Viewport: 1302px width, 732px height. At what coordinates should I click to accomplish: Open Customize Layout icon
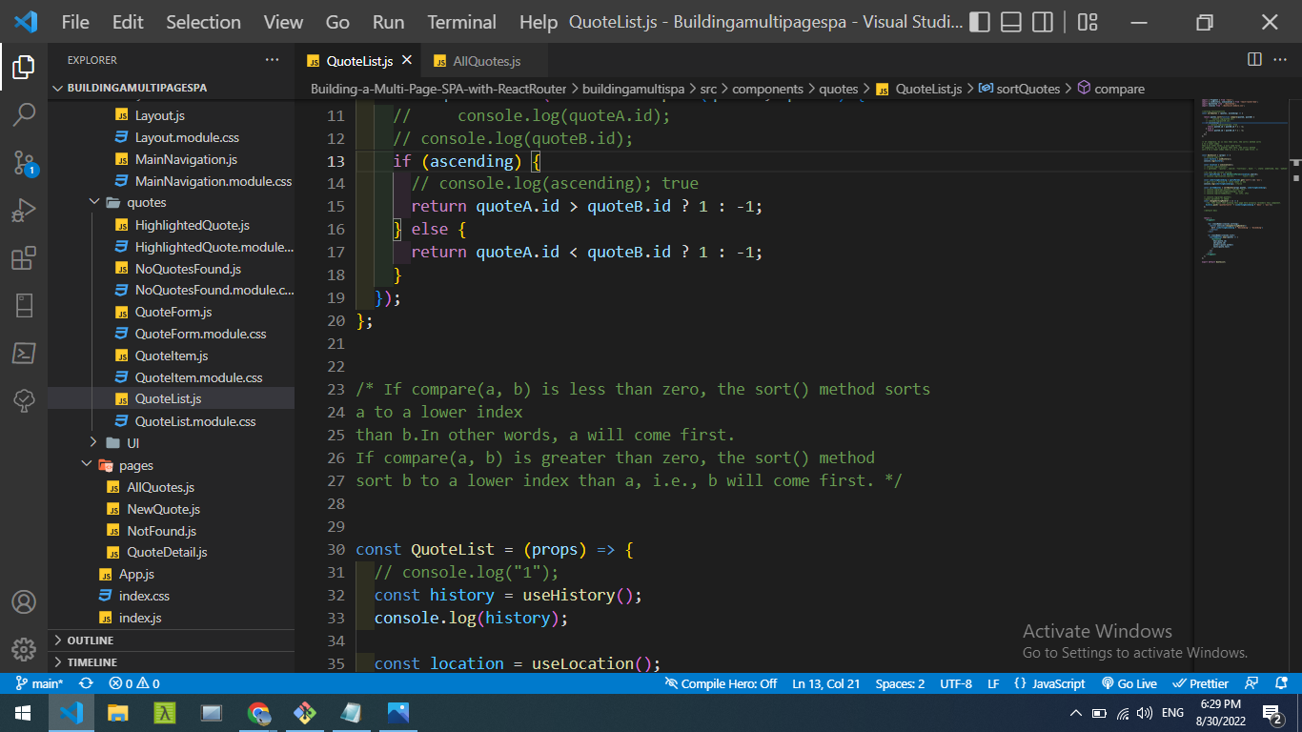tap(1088, 22)
